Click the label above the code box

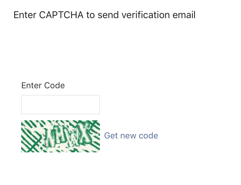tap(43, 86)
